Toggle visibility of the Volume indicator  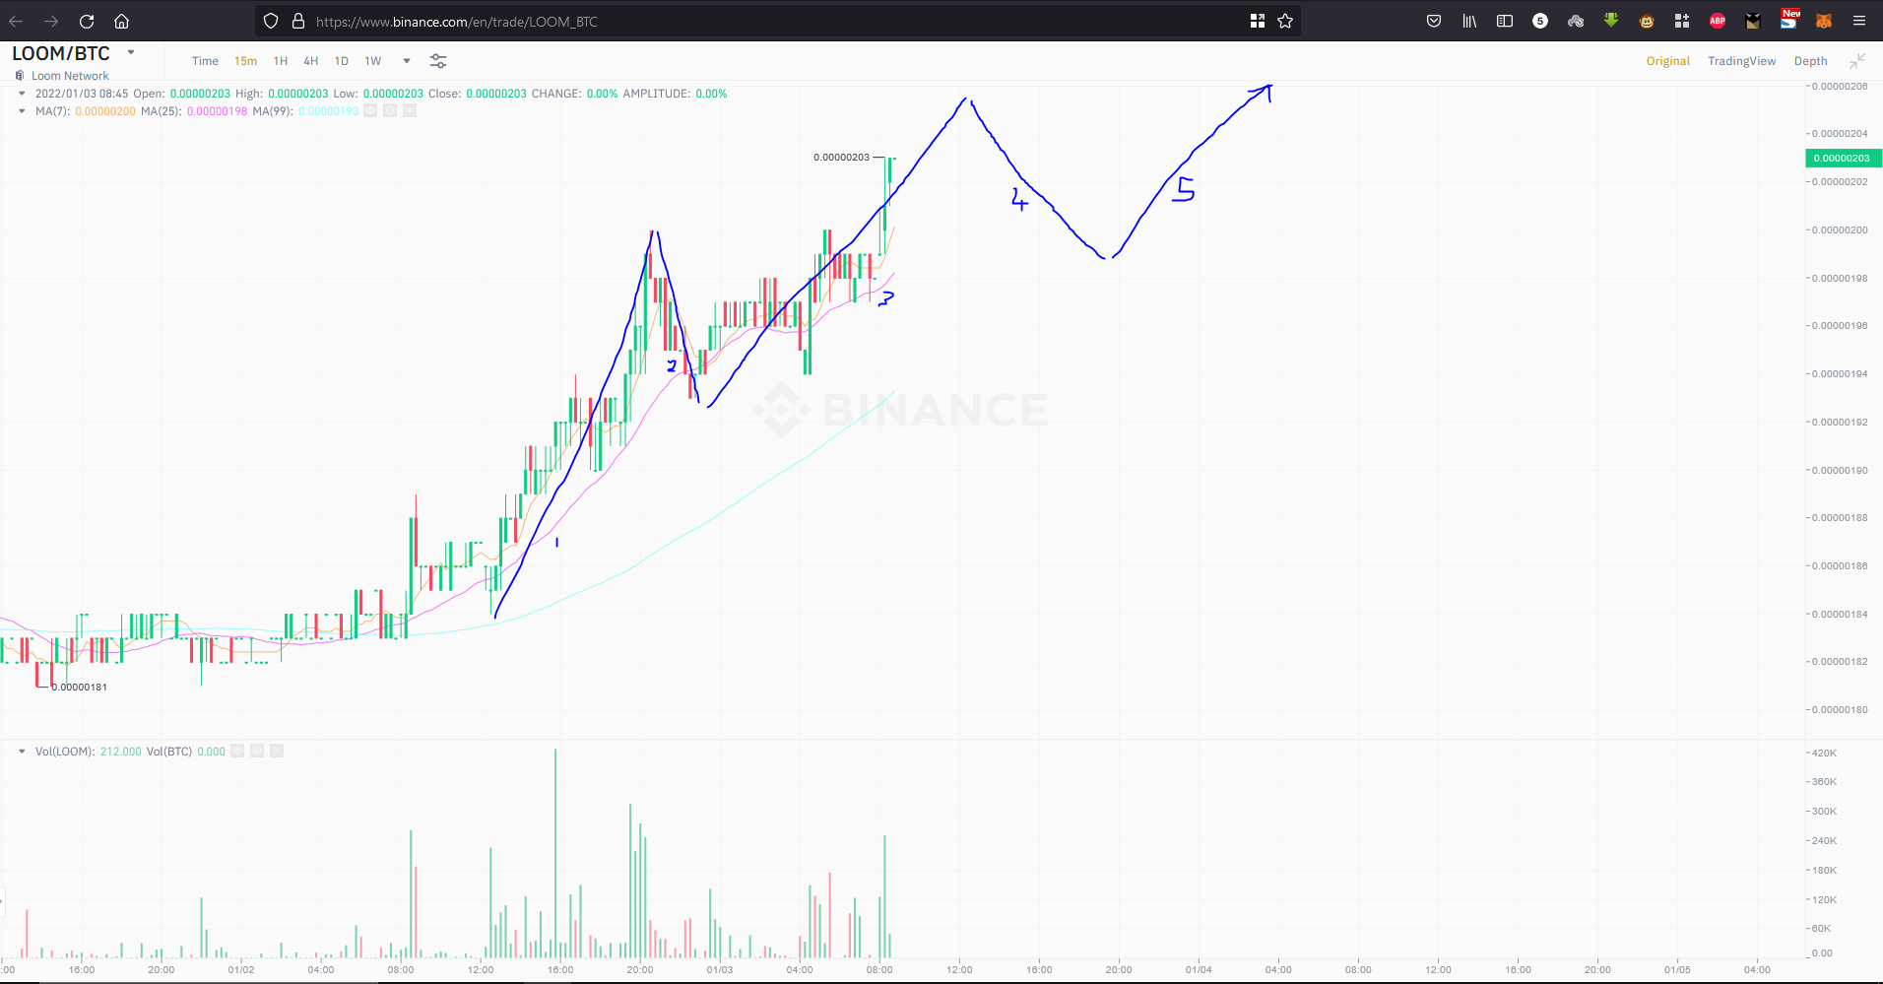coord(237,752)
